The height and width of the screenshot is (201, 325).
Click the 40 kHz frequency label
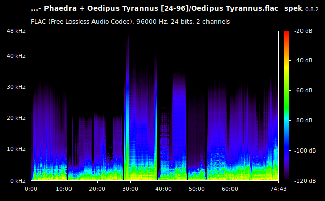coord(16,56)
